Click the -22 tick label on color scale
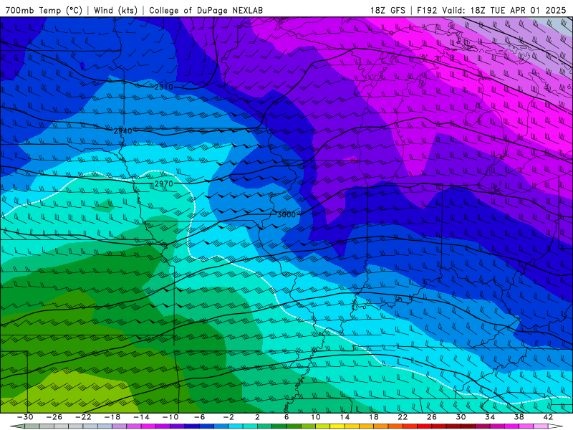 pyautogui.click(x=83, y=417)
